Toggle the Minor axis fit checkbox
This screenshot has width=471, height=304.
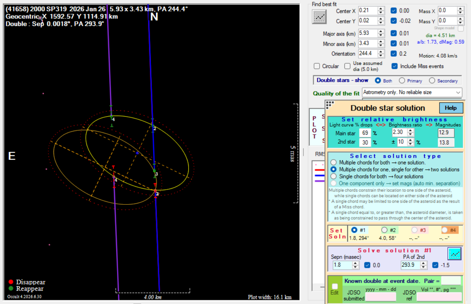(x=394, y=43)
